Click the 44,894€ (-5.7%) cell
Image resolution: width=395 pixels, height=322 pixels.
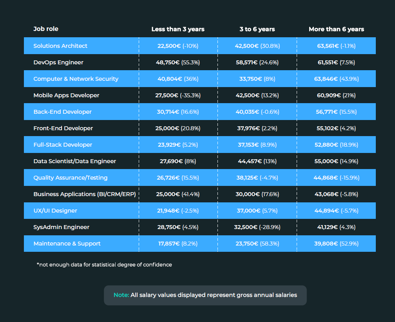click(336, 211)
